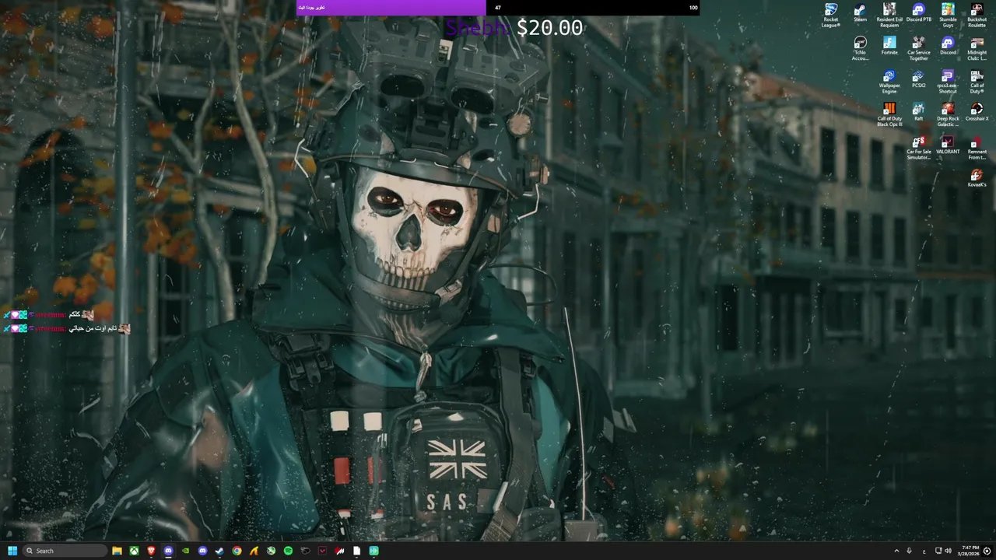Select the KovaaK's desktop icon
The width and height of the screenshot is (996, 560).
tap(977, 178)
